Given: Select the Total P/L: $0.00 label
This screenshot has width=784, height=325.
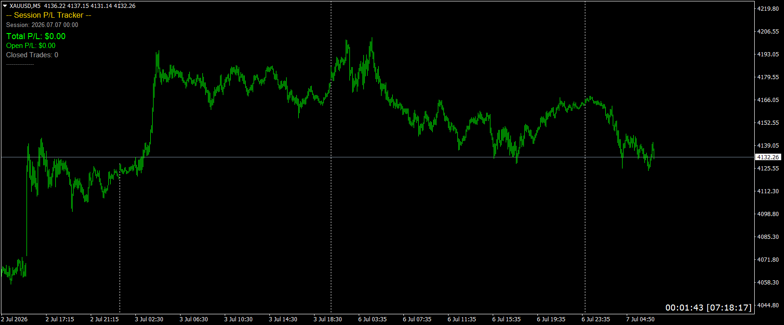Looking at the screenshot, I should (x=36, y=36).
